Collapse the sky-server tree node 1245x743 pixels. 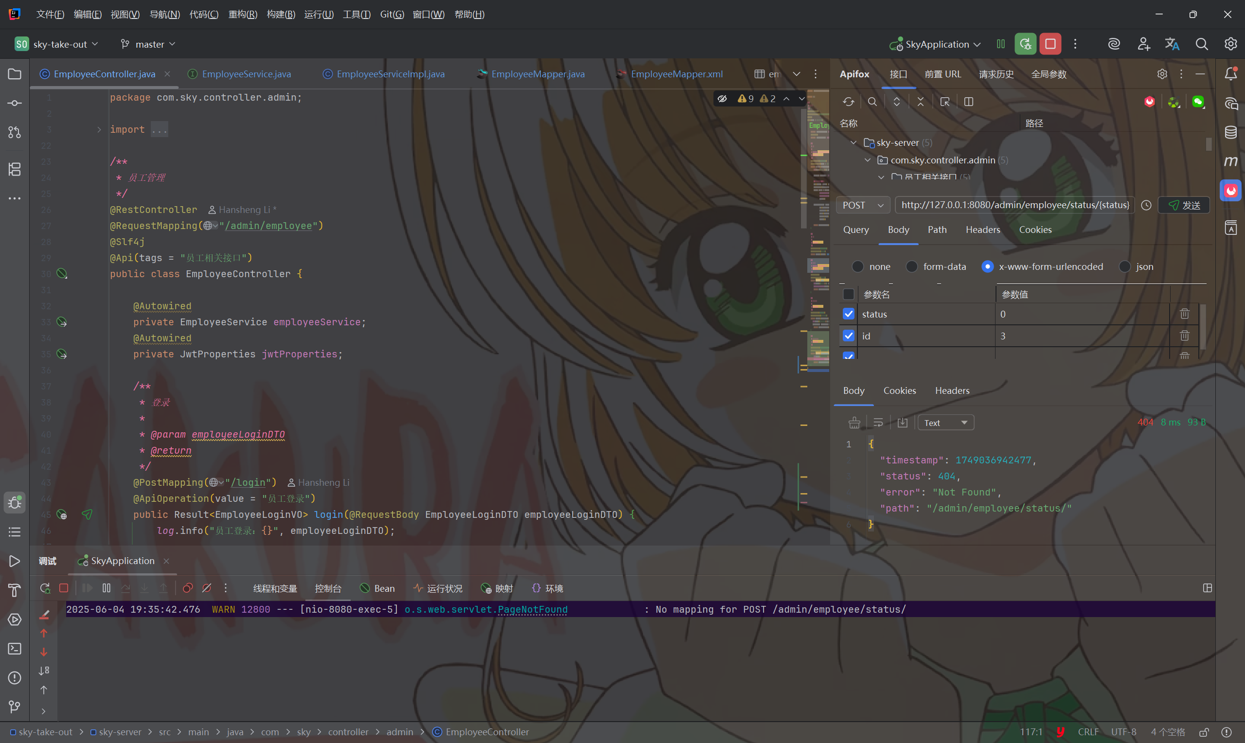coord(854,142)
